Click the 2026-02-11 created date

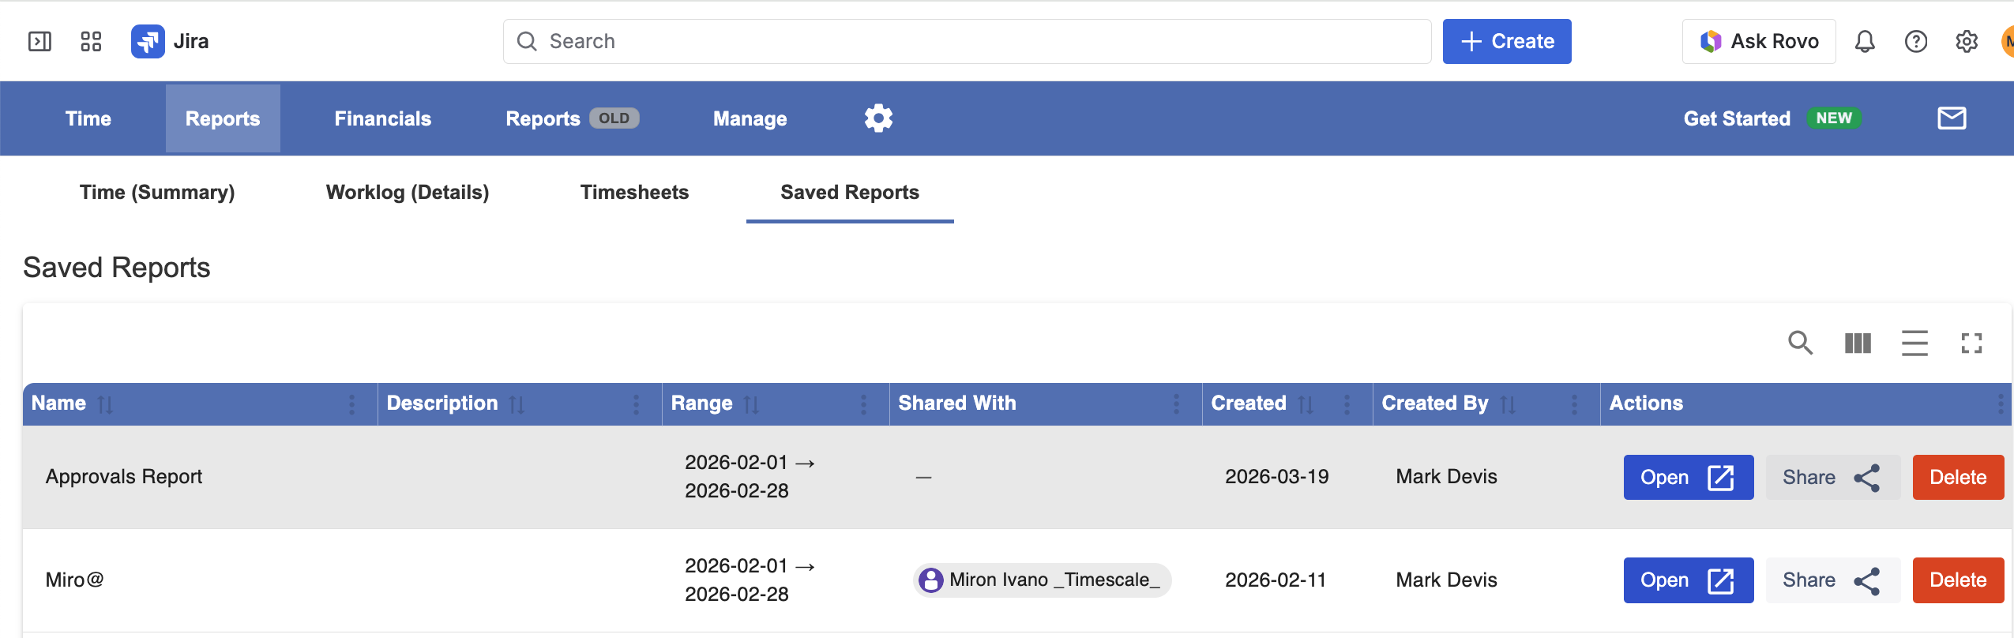pyautogui.click(x=1276, y=580)
